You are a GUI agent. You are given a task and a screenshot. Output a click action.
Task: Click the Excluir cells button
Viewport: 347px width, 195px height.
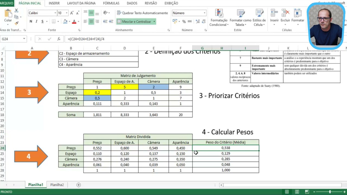point(285,18)
